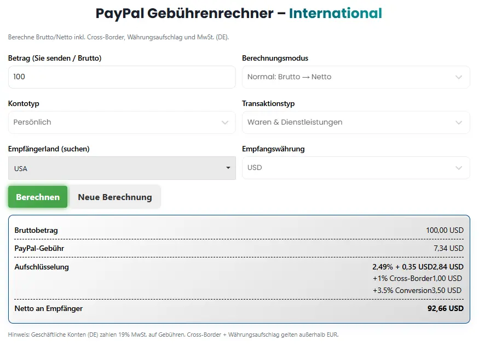Click the MwSt hint text below results

pyautogui.click(x=173, y=334)
